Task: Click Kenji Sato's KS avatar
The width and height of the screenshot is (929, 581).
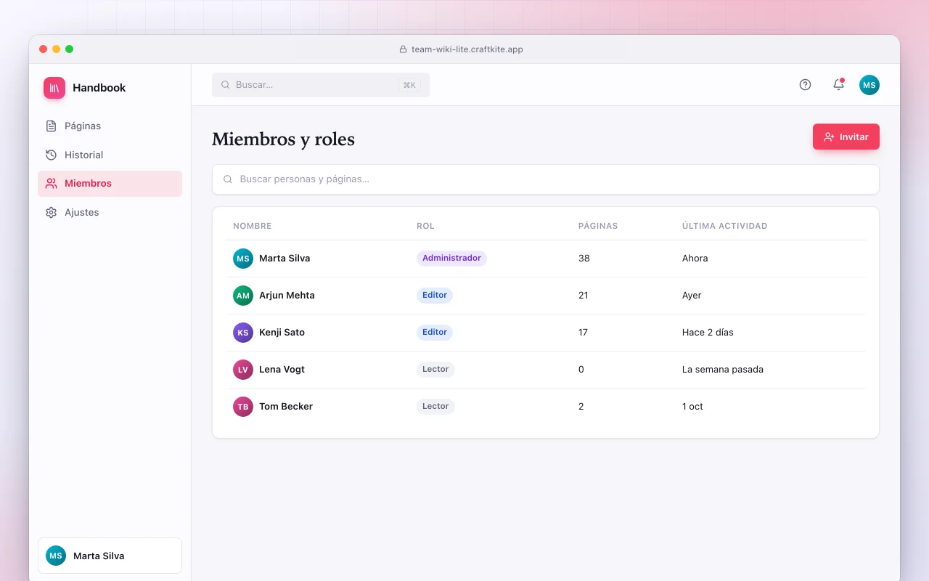Action: tap(243, 333)
